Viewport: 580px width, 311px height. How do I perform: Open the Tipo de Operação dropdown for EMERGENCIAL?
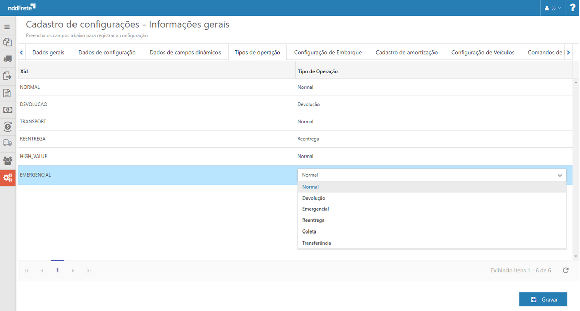tap(559, 175)
